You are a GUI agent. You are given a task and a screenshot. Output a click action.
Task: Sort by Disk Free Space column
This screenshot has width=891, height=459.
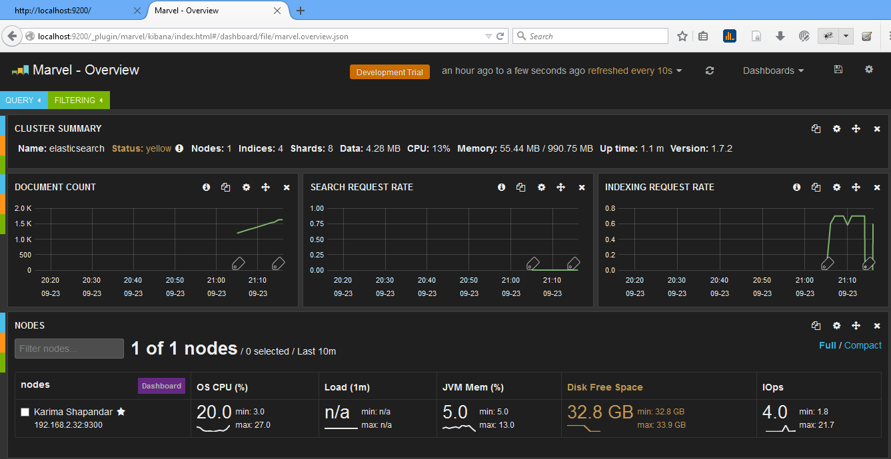click(604, 387)
